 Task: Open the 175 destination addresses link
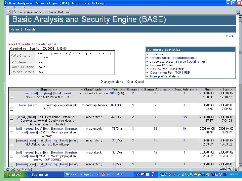(x=184, y=117)
